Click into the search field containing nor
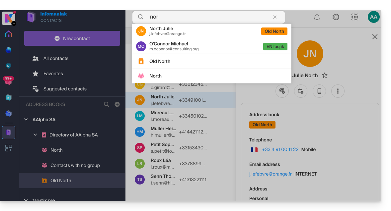Screen dimensions: 391x211 (x=209, y=17)
